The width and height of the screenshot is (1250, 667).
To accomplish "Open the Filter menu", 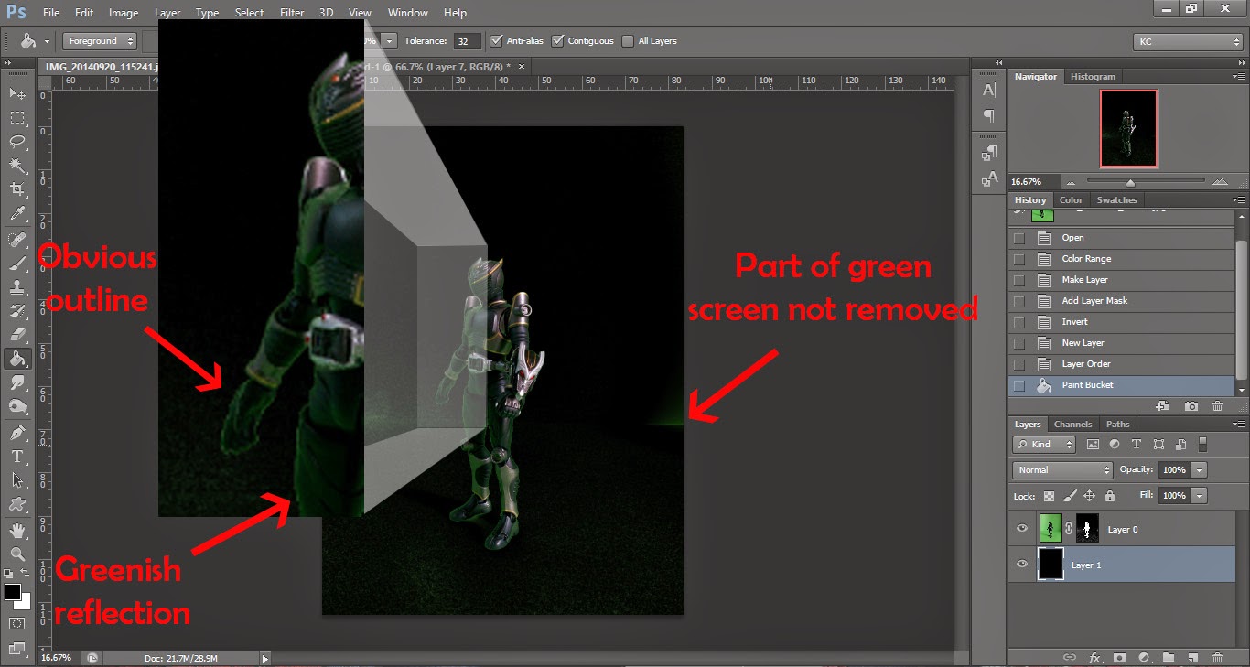I will tap(292, 12).
